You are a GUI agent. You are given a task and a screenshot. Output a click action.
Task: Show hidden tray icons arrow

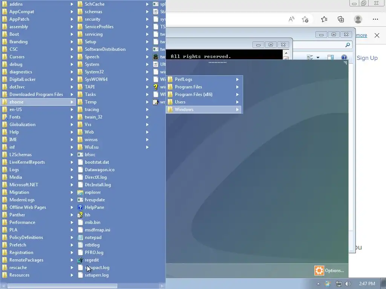pos(318,284)
